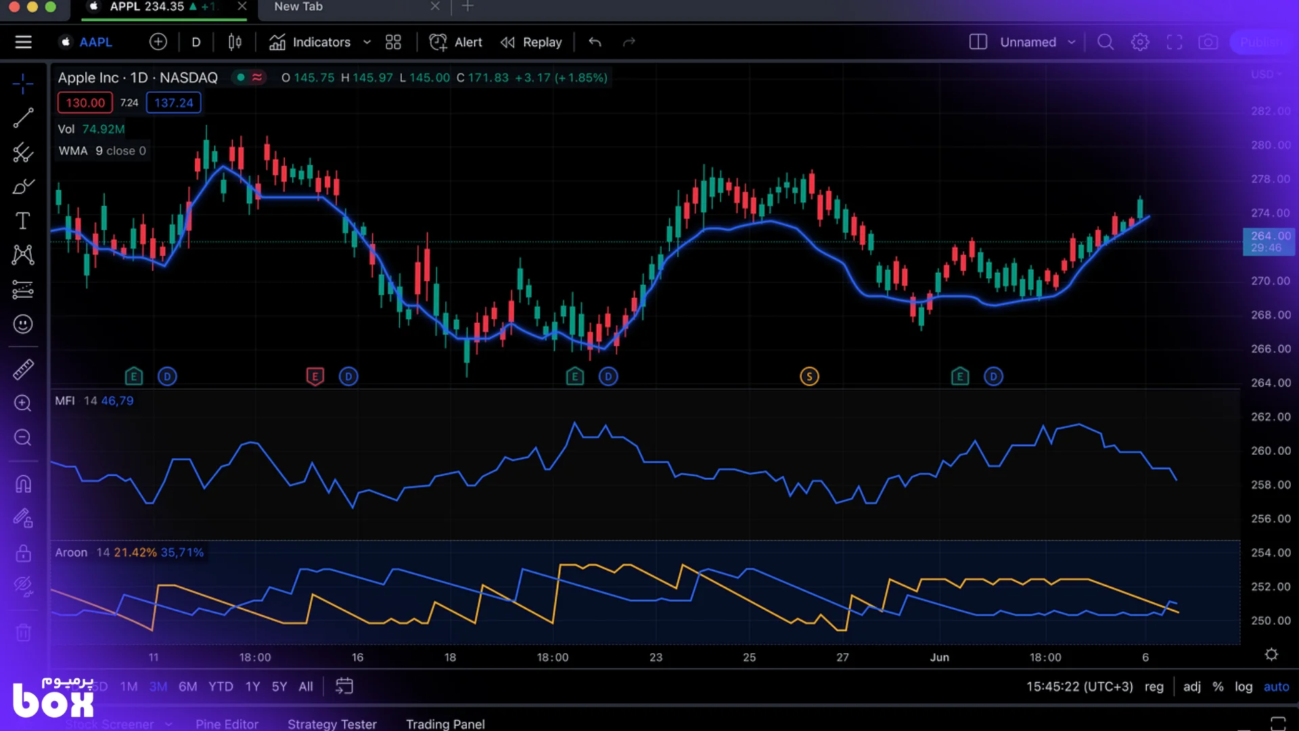
Task: Open the AAPL symbol selector
Action: coord(87,42)
